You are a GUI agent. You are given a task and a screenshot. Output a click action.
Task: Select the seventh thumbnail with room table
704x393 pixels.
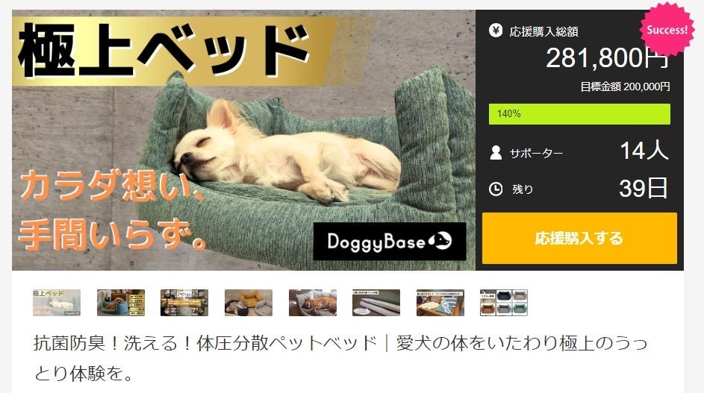tap(440, 302)
